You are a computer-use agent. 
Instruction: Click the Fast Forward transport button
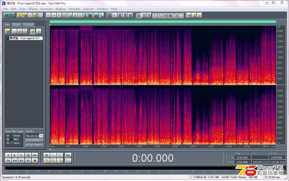tap(22, 160)
